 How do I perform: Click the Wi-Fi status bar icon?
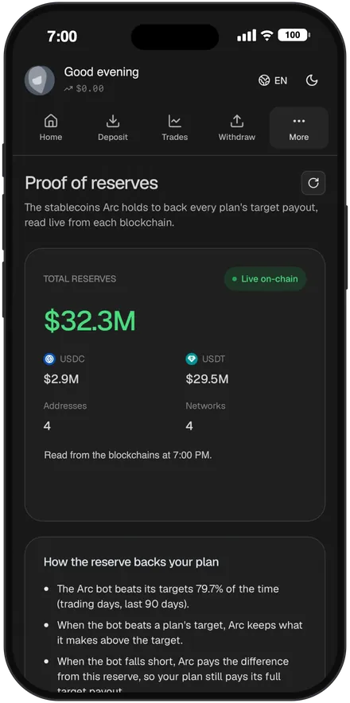[x=267, y=36]
